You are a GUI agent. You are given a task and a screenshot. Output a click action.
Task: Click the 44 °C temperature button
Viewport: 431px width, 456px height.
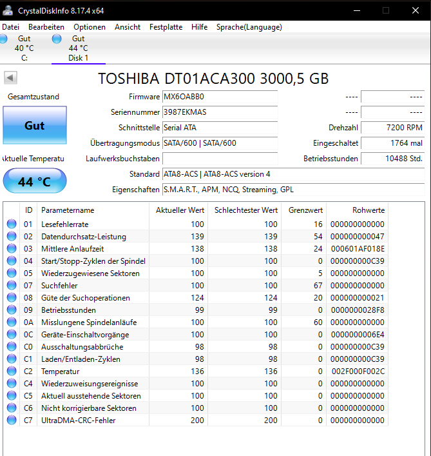coord(35,181)
